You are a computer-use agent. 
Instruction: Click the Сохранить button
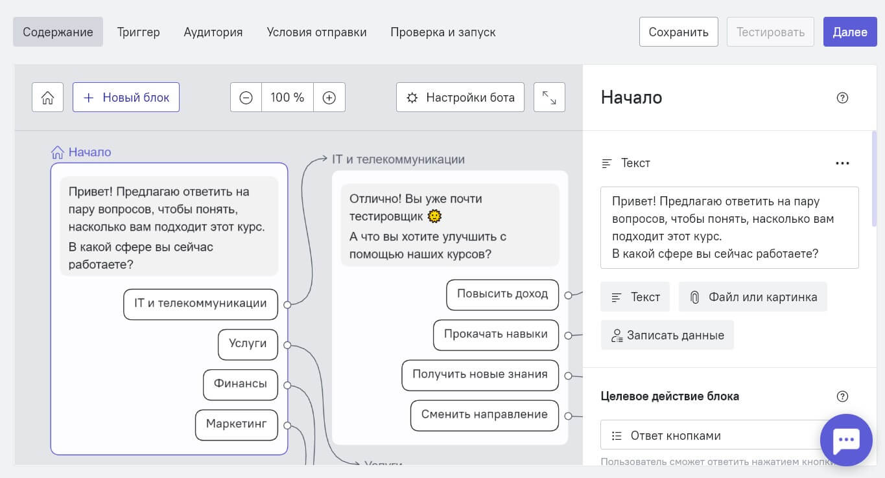coord(678,32)
